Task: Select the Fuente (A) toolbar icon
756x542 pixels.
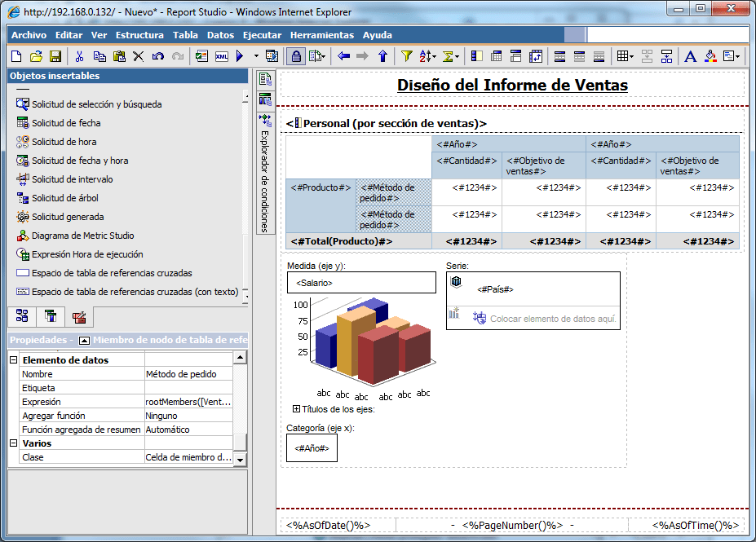Action: [x=690, y=56]
